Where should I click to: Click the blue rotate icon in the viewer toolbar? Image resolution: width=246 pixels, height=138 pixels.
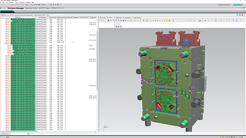[121, 20]
